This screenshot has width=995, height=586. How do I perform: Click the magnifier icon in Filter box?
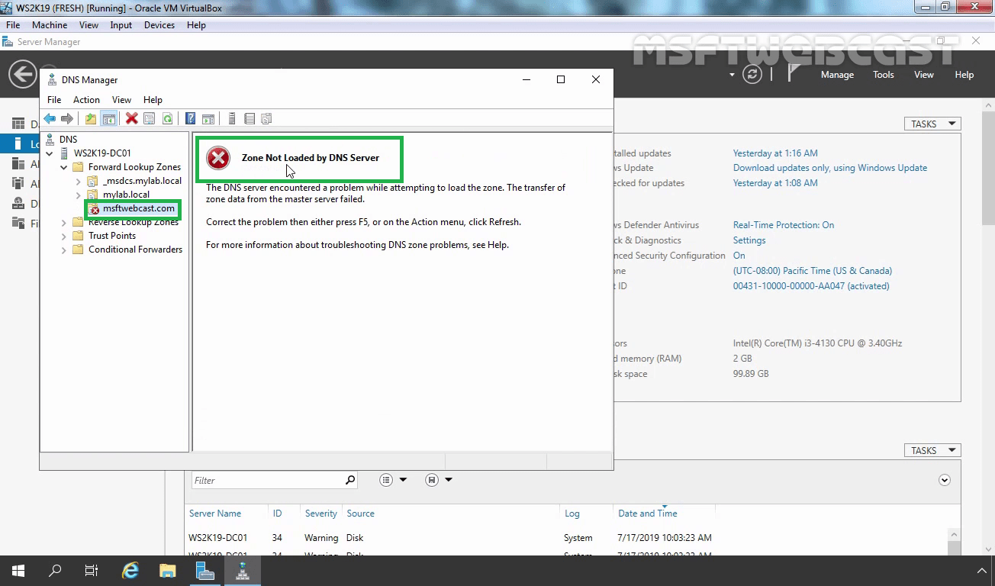(x=350, y=480)
